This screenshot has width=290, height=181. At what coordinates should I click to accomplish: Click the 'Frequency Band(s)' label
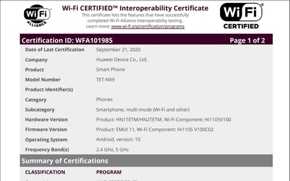click(x=47, y=149)
